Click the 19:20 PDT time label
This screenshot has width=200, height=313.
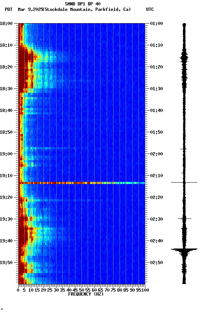tap(6, 197)
